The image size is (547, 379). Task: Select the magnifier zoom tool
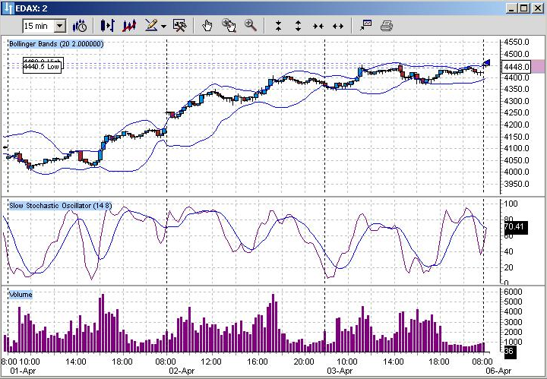(x=251, y=26)
